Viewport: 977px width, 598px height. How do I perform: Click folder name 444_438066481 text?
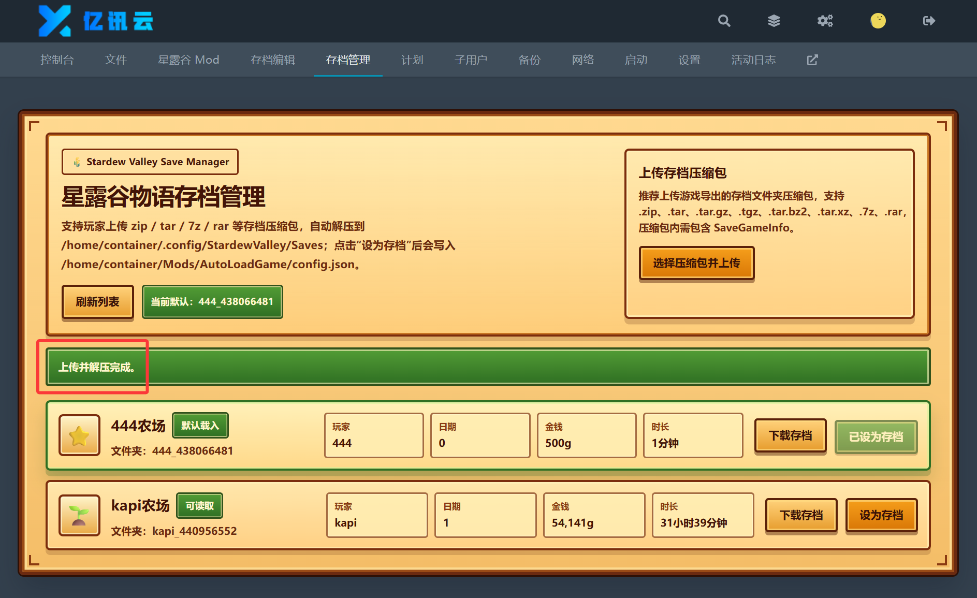[x=193, y=451]
